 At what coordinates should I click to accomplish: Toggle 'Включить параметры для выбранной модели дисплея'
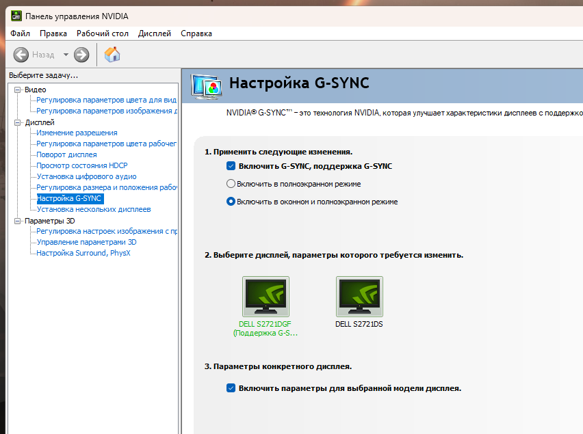[x=231, y=388]
